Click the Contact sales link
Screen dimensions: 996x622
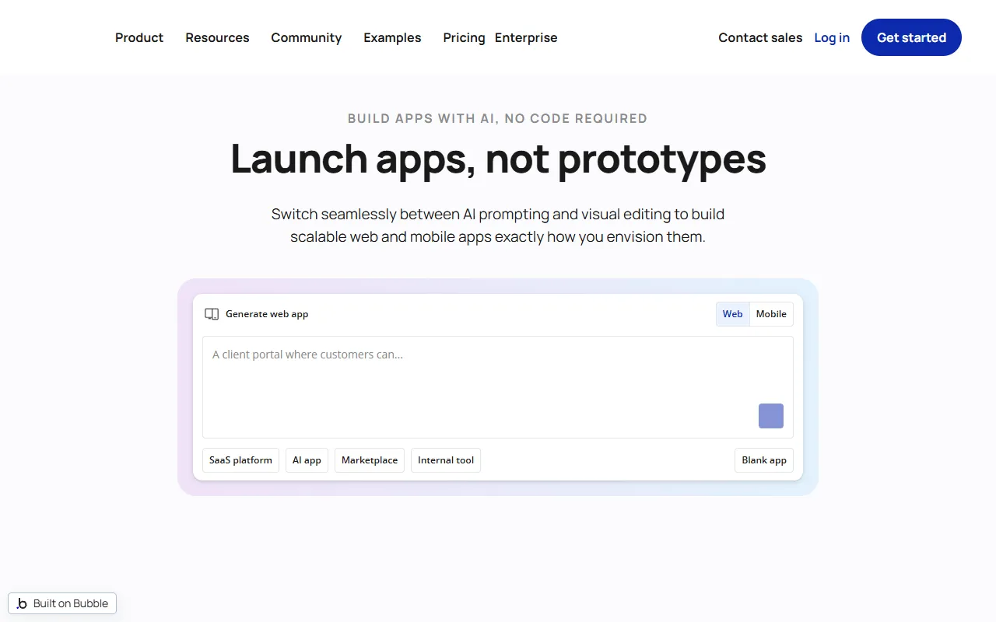click(760, 37)
